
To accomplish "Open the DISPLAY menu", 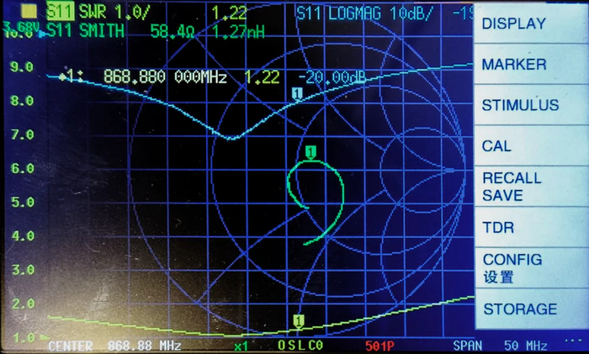I will [x=531, y=24].
